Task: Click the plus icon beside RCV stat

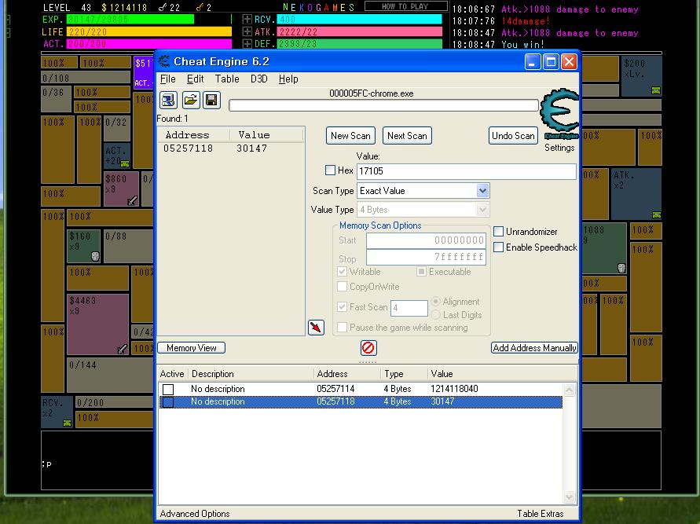Action: click(247, 20)
